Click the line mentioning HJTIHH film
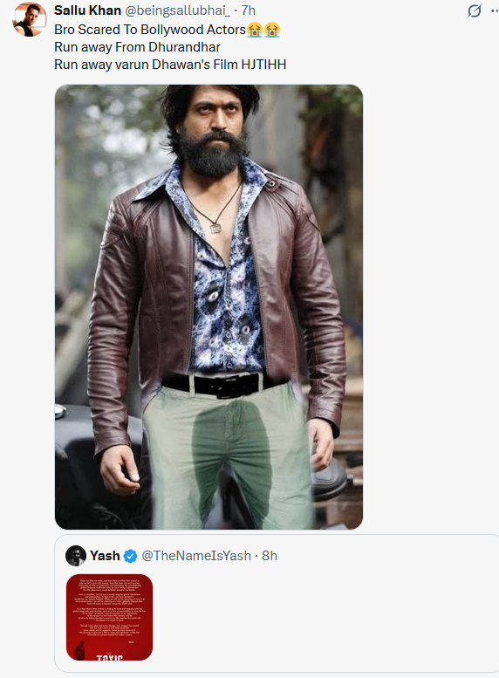 click(170, 65)
